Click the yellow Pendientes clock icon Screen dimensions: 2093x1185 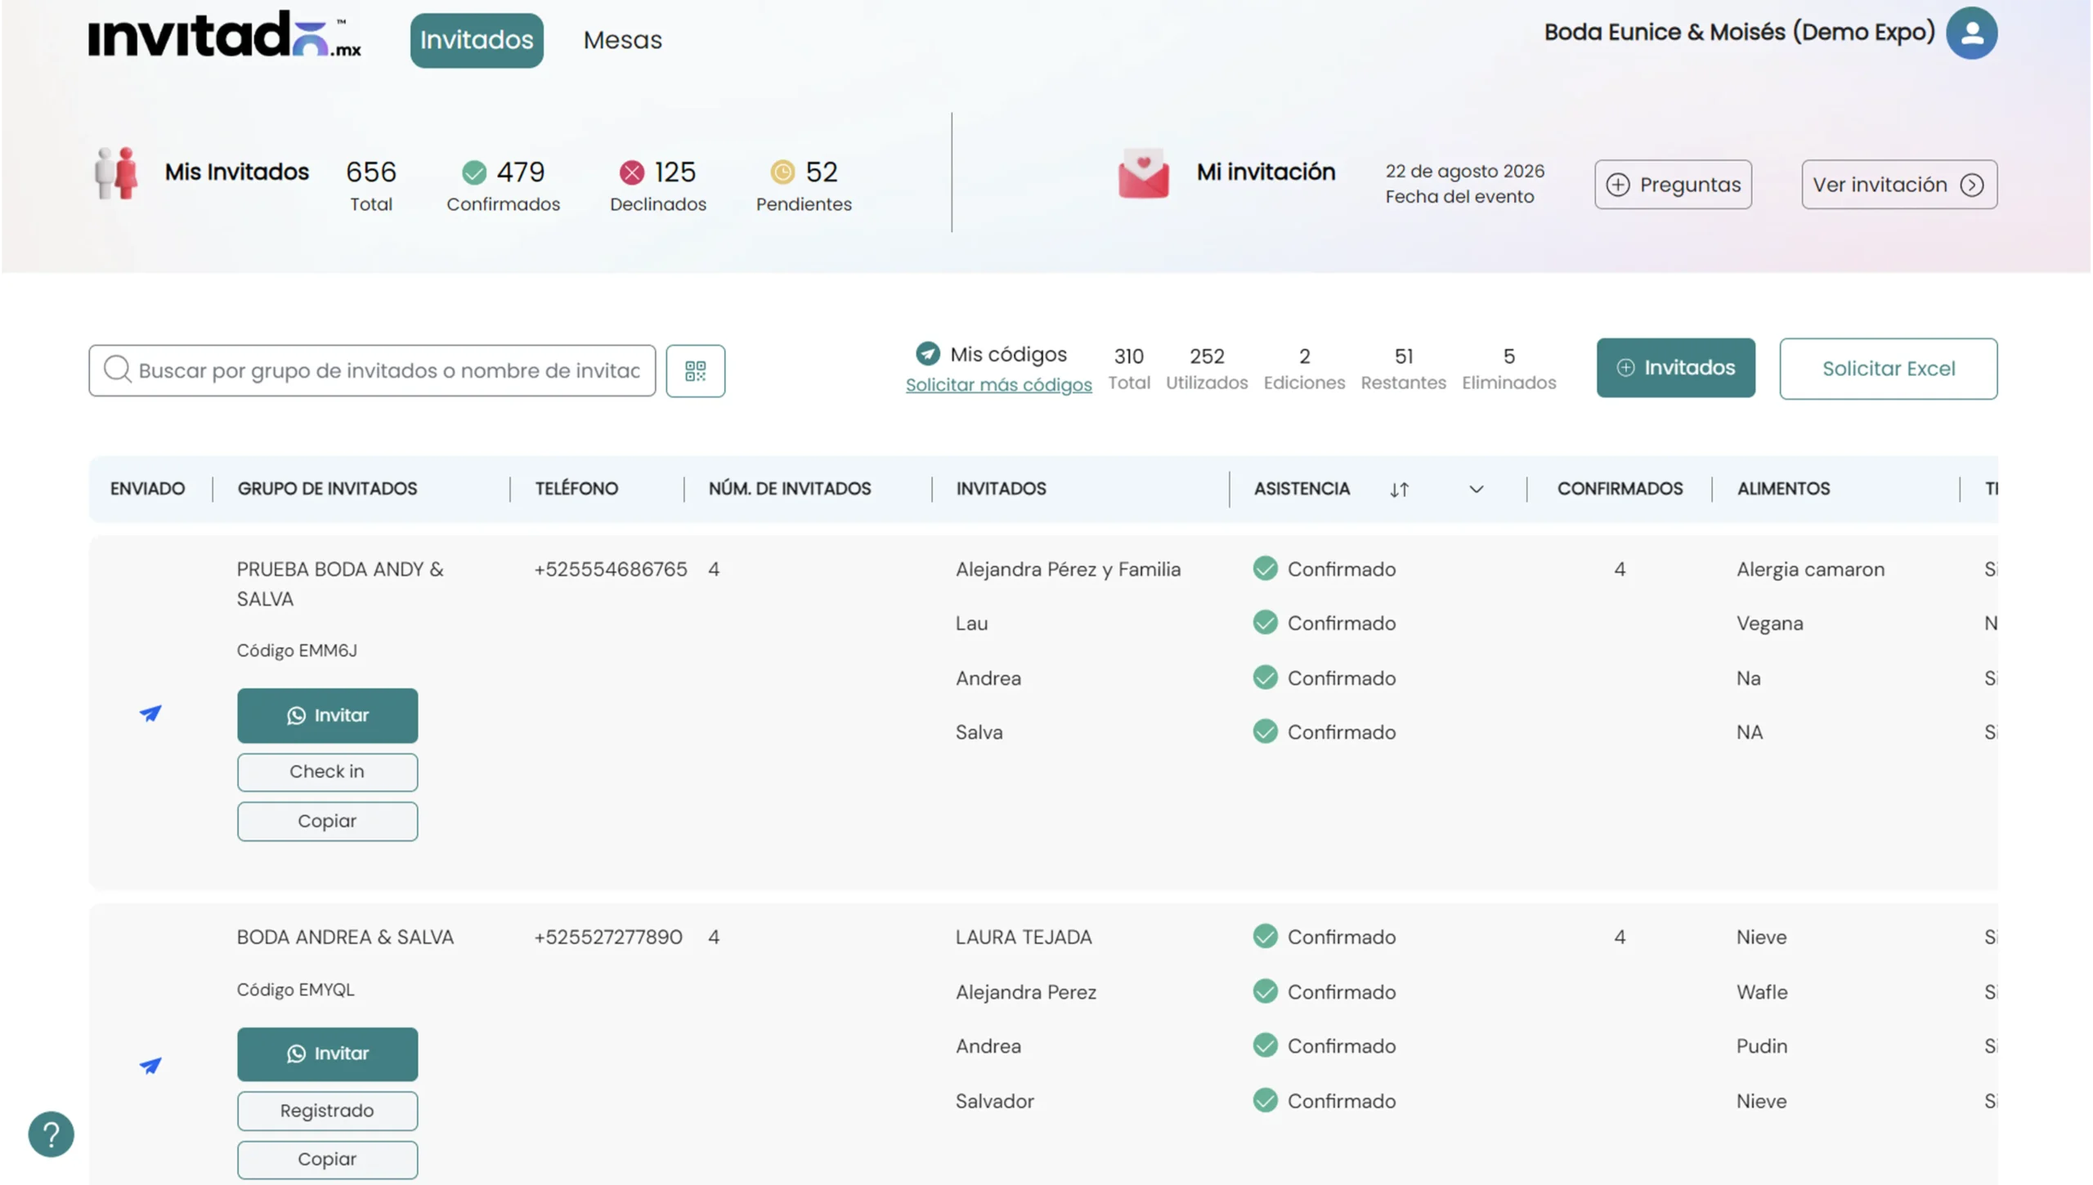(x=782, y=172)
